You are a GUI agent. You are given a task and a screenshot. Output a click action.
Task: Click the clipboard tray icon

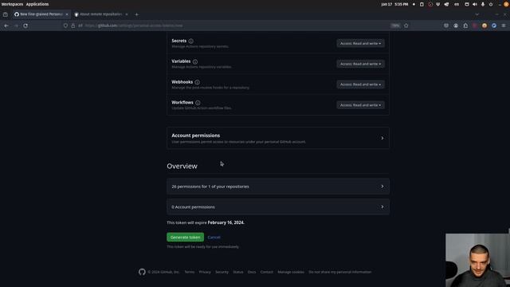[422, 4]
